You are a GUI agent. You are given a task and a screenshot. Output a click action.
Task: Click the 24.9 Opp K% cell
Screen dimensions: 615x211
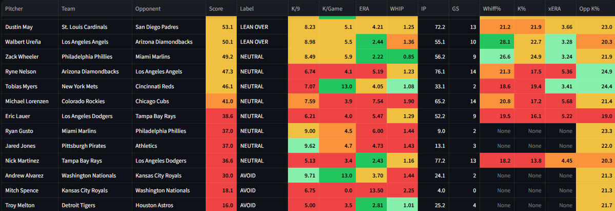[596, 71]
